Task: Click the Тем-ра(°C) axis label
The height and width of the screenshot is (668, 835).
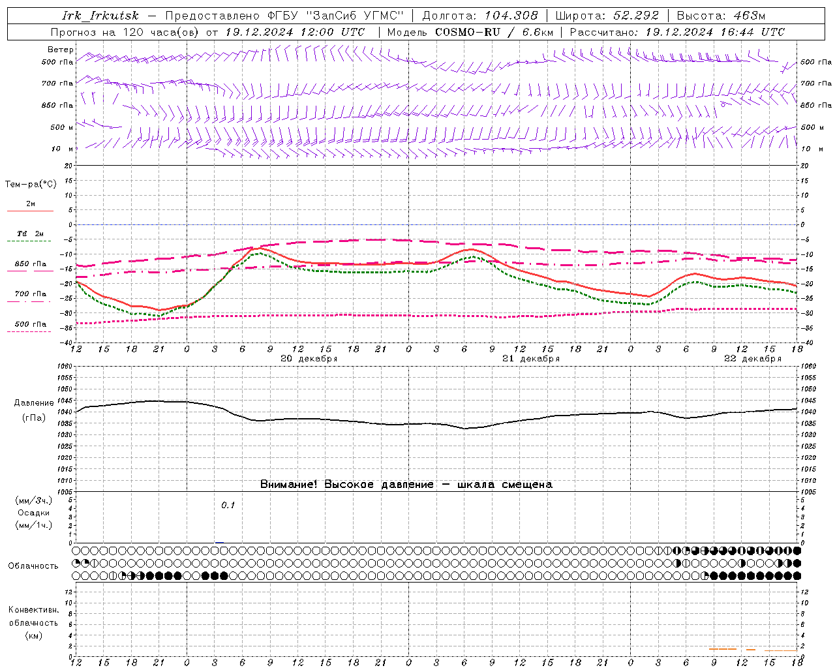Action: [x=31, y=185]
